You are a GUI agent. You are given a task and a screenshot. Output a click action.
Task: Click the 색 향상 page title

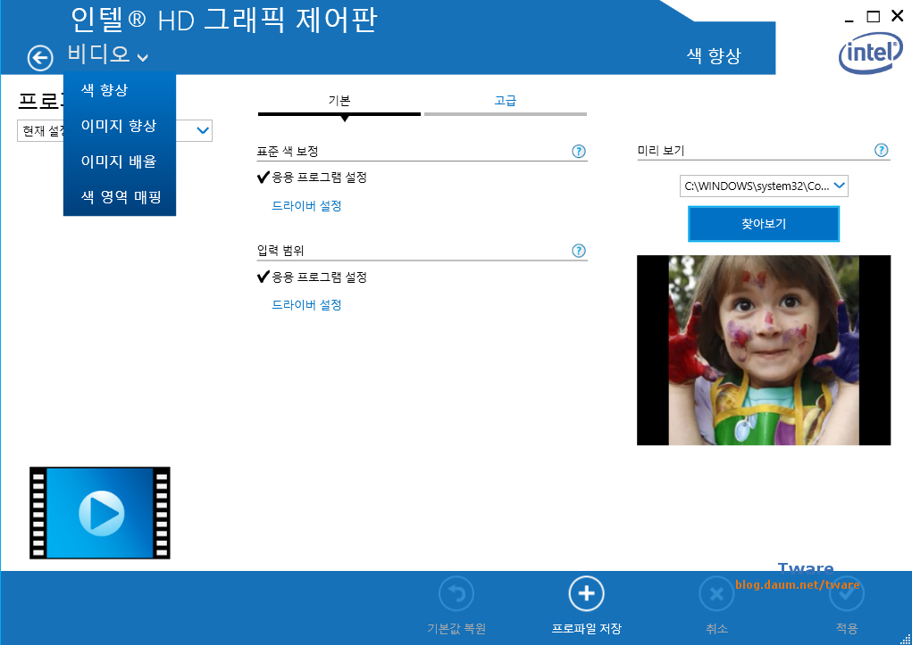pyautogui.click(x=714, y=56)
